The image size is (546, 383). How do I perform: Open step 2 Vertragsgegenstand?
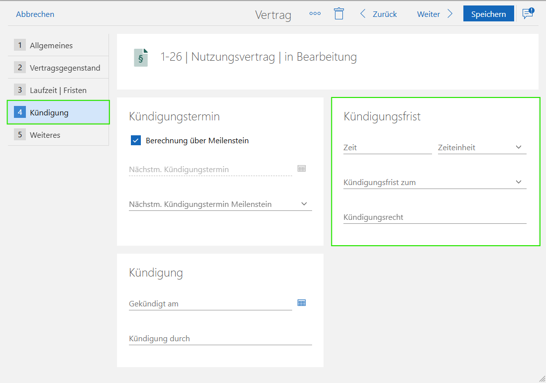[x=59, y=68]
